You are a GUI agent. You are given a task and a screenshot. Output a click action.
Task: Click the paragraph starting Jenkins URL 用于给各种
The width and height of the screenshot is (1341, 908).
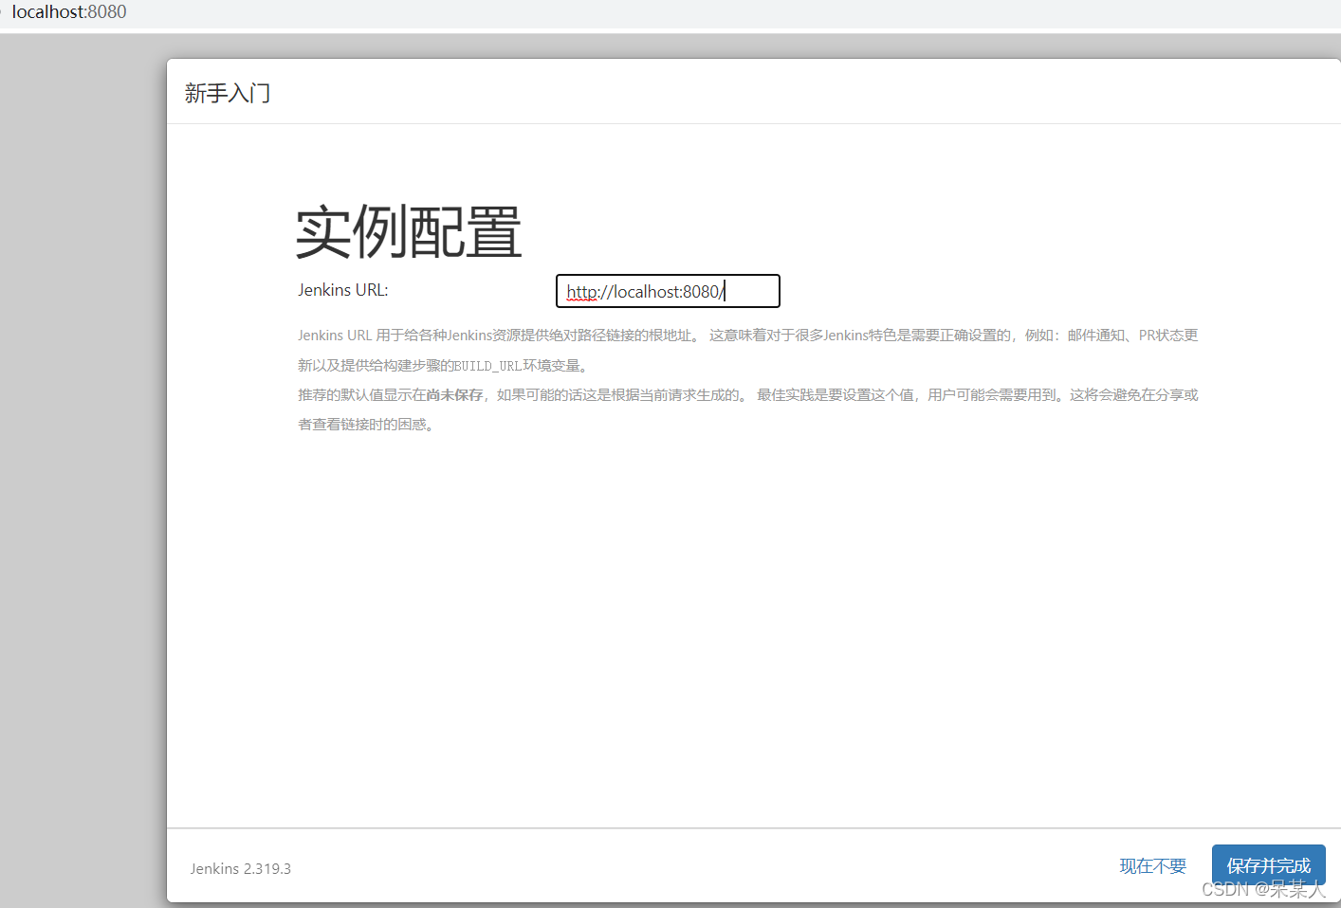pos(748,350)
